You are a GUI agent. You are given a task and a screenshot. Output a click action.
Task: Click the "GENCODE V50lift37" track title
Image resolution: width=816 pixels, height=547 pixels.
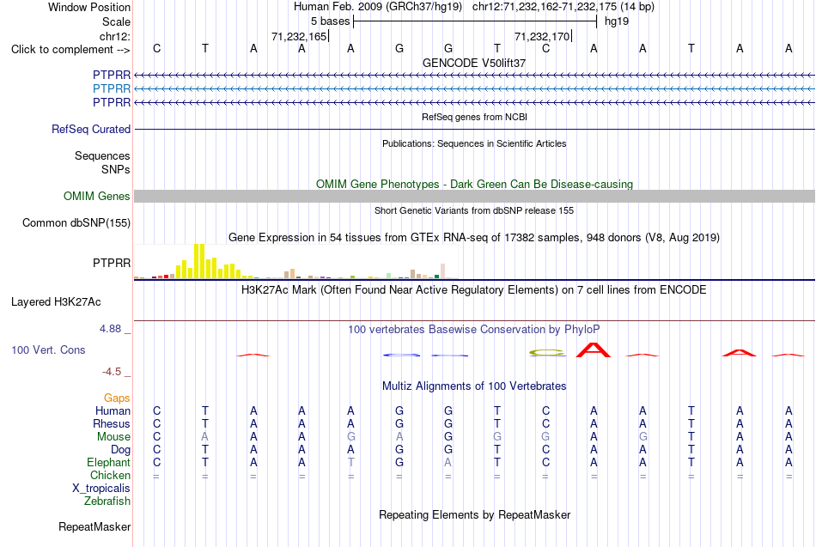[x=474, y=63]
